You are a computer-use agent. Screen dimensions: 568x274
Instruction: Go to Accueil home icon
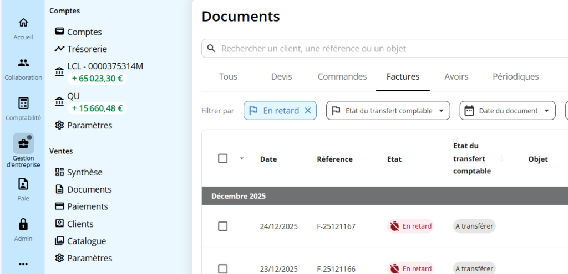point(23,22)
